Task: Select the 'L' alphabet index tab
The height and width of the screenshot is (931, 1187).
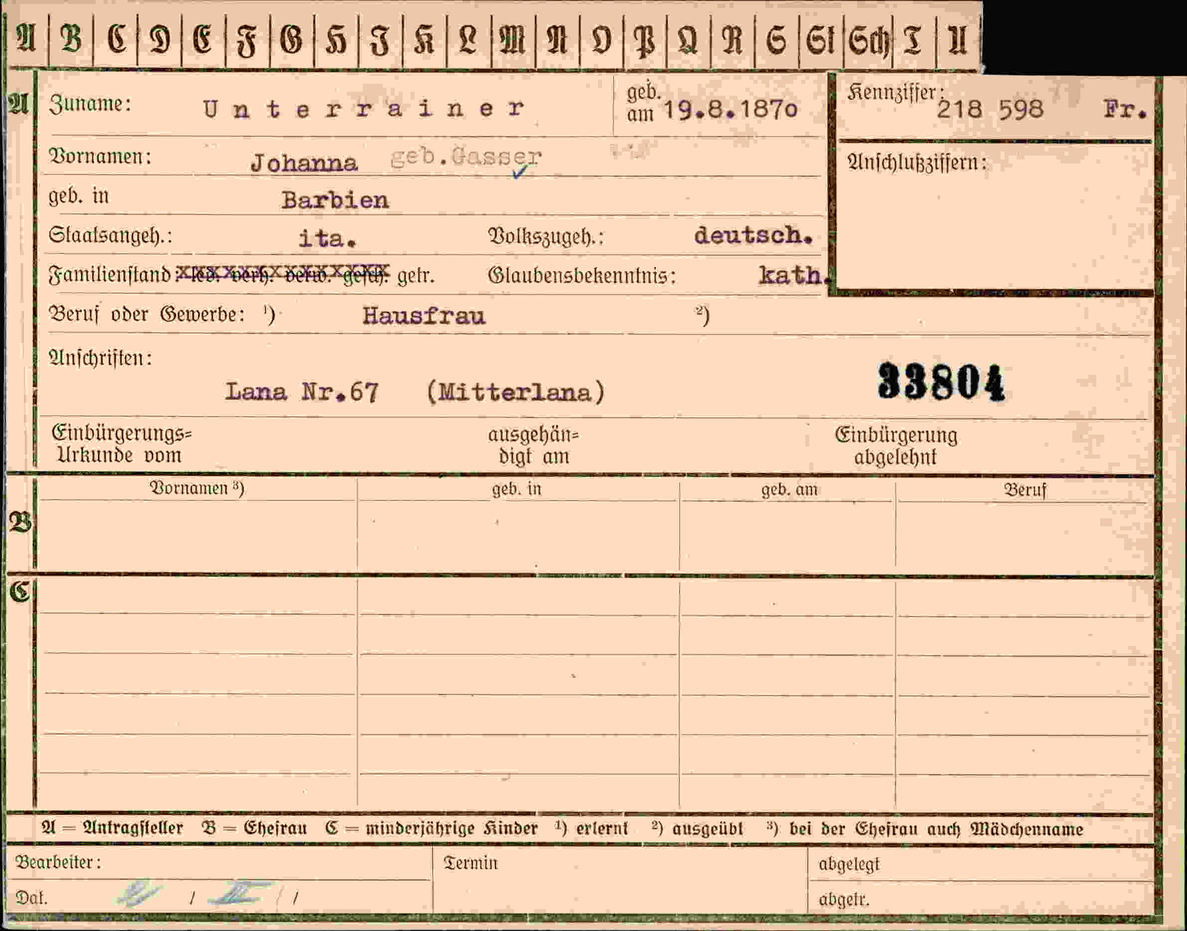Action: pyautogui.click(x=468, y=40)
